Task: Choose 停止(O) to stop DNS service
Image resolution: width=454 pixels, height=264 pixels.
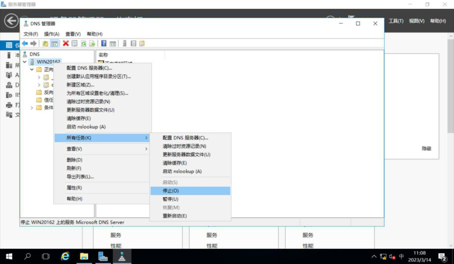Action: 190,190
